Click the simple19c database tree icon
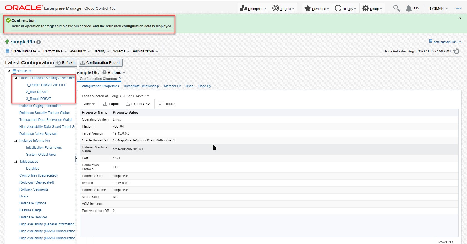 click(x=14, y=71)
